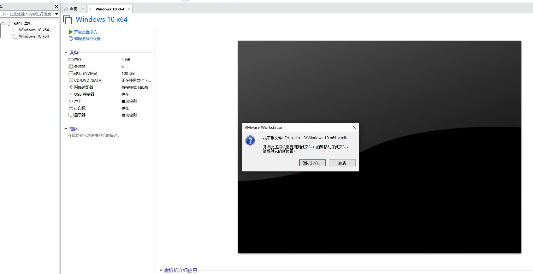The image size is (533, 274).
Task: Click the question mark icon in dialog
Action: coord(250,140)
